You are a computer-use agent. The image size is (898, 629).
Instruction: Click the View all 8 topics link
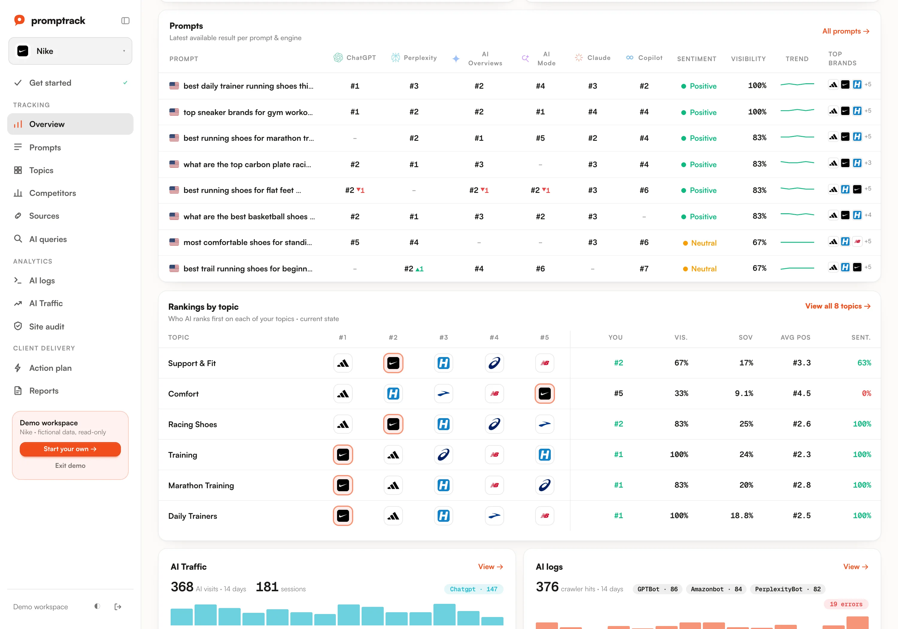click(837, 306)
